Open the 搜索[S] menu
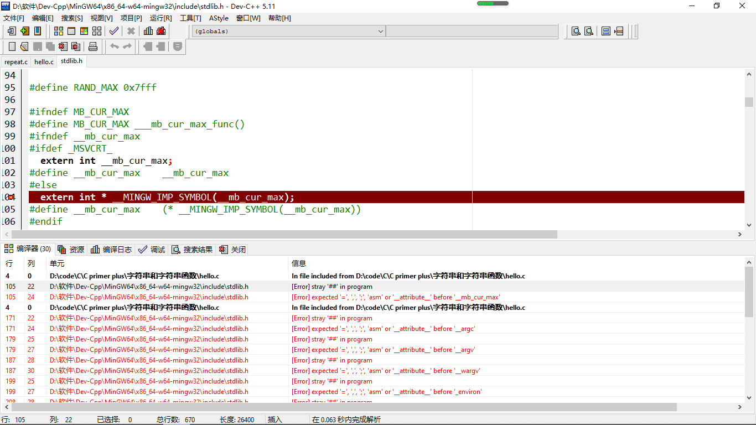The height and width of the screenshot is (425, 756). (72, 18)
